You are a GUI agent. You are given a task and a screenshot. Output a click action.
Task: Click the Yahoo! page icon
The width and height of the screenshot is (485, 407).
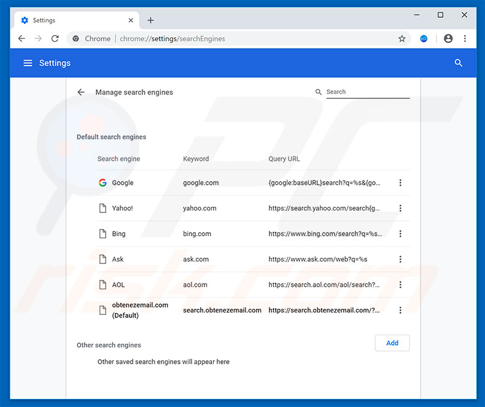click(103, 208)
